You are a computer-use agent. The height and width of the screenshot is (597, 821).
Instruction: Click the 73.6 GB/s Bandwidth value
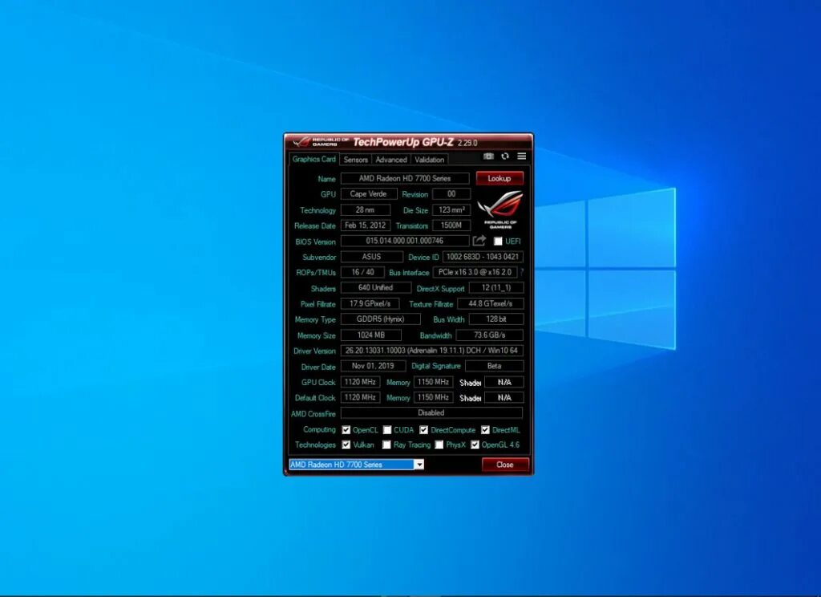[490, 335]
